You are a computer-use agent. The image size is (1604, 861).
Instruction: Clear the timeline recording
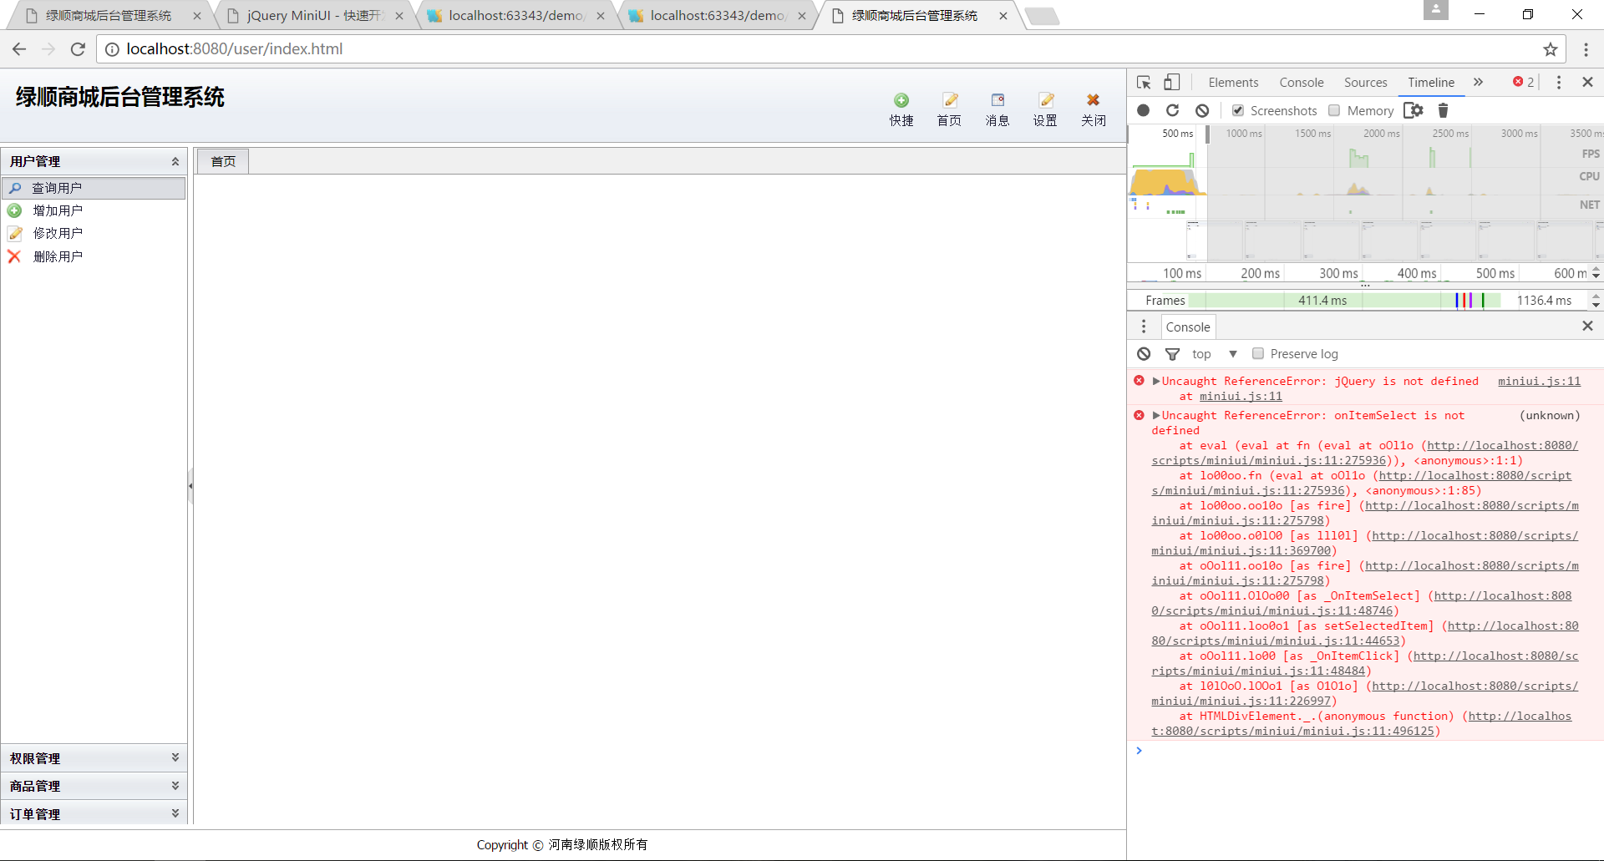(x=1202, y=110)
